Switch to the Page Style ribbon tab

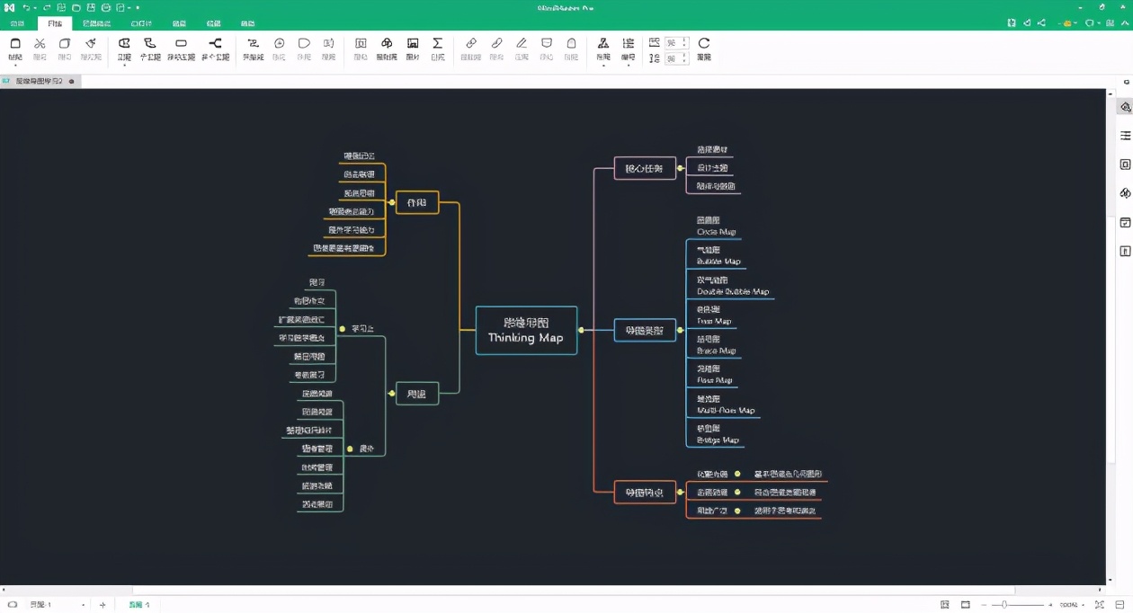coord(96,23)
